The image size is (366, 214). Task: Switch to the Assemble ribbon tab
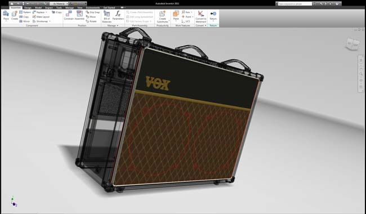pyautogui.click(x=16, y=8)
